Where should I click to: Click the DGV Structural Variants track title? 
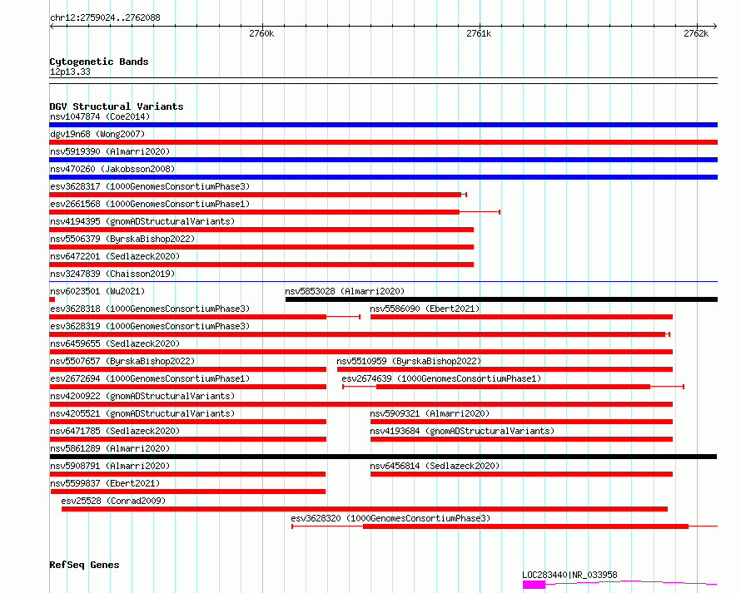click(117, 106)
